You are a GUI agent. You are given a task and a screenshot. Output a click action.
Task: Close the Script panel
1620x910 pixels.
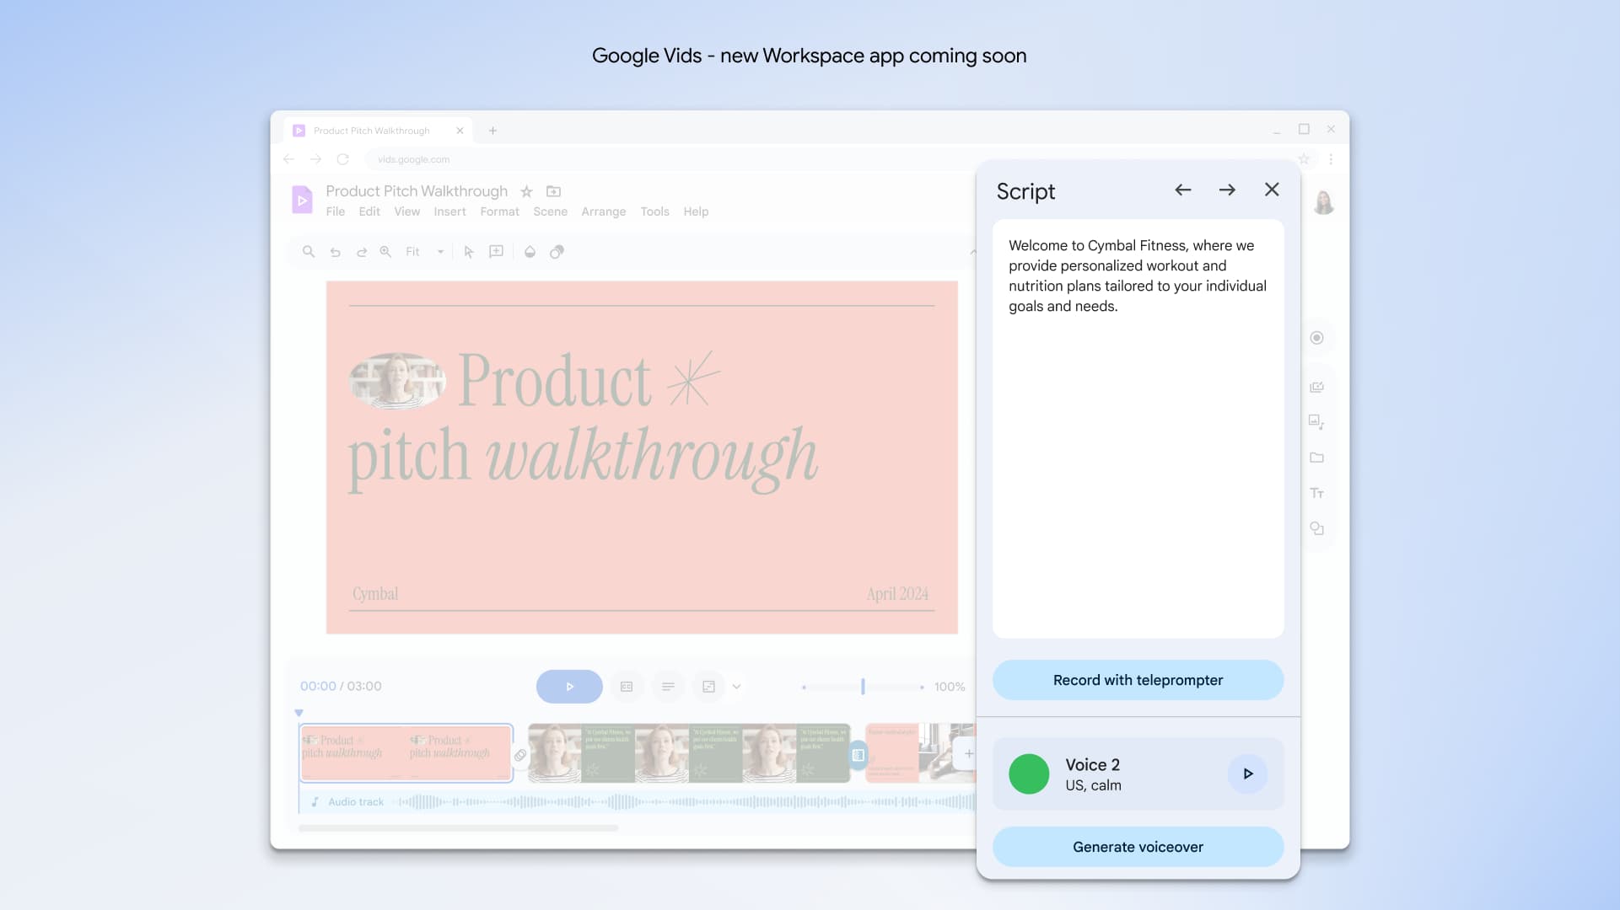tap(1272, 190)
